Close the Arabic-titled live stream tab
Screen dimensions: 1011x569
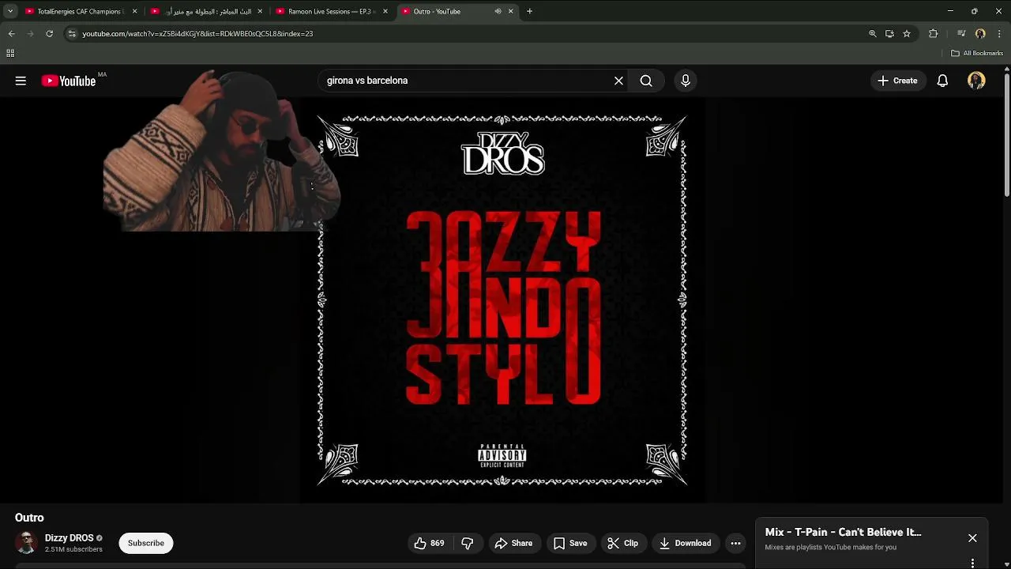[260, 11]
